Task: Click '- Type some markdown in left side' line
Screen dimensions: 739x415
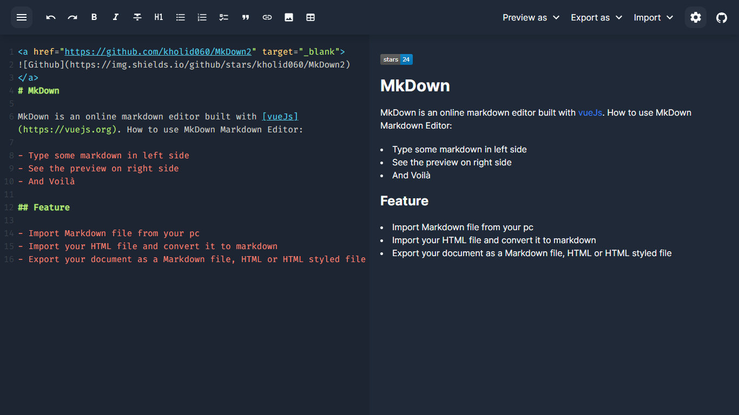Action: tap(103, 156)
